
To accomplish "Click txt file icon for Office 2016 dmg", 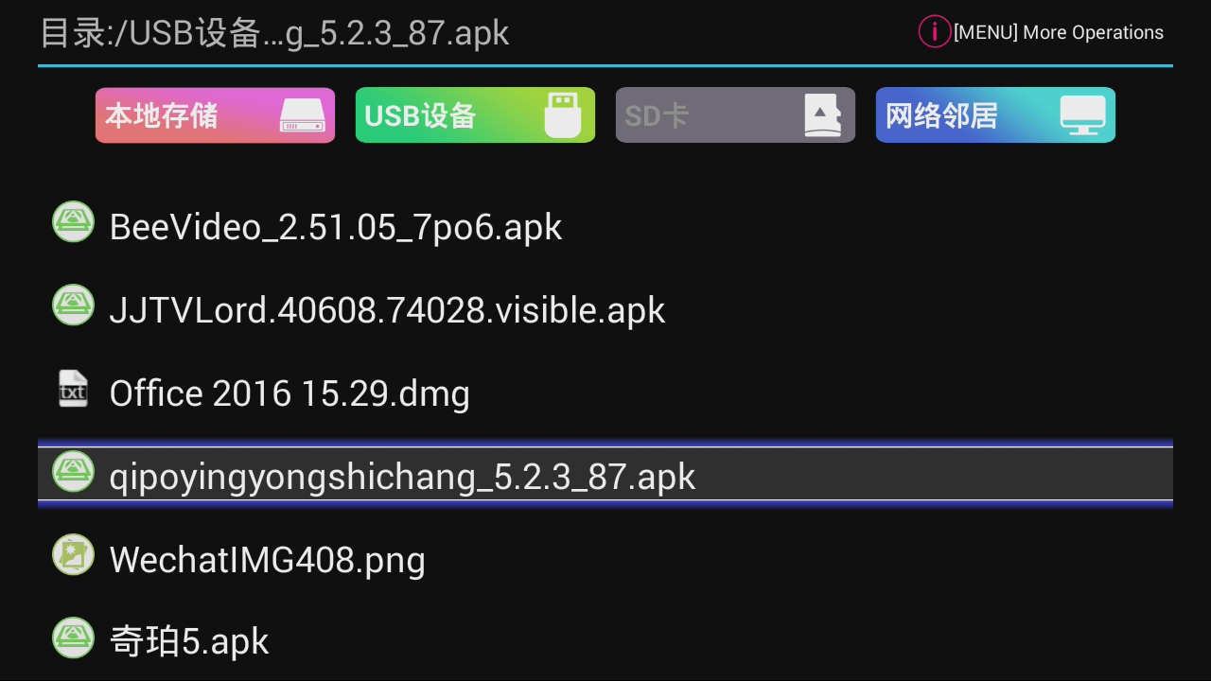I will coord(73,389).
